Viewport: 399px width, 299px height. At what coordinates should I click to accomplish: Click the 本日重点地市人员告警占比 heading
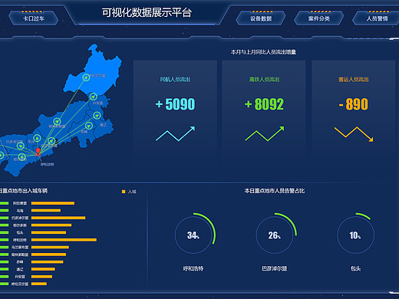pyautogui.click(x=275, y=191)
